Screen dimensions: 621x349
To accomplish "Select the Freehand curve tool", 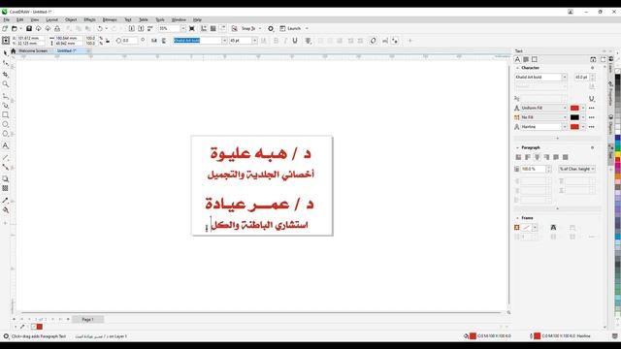I will click(5, 96).
